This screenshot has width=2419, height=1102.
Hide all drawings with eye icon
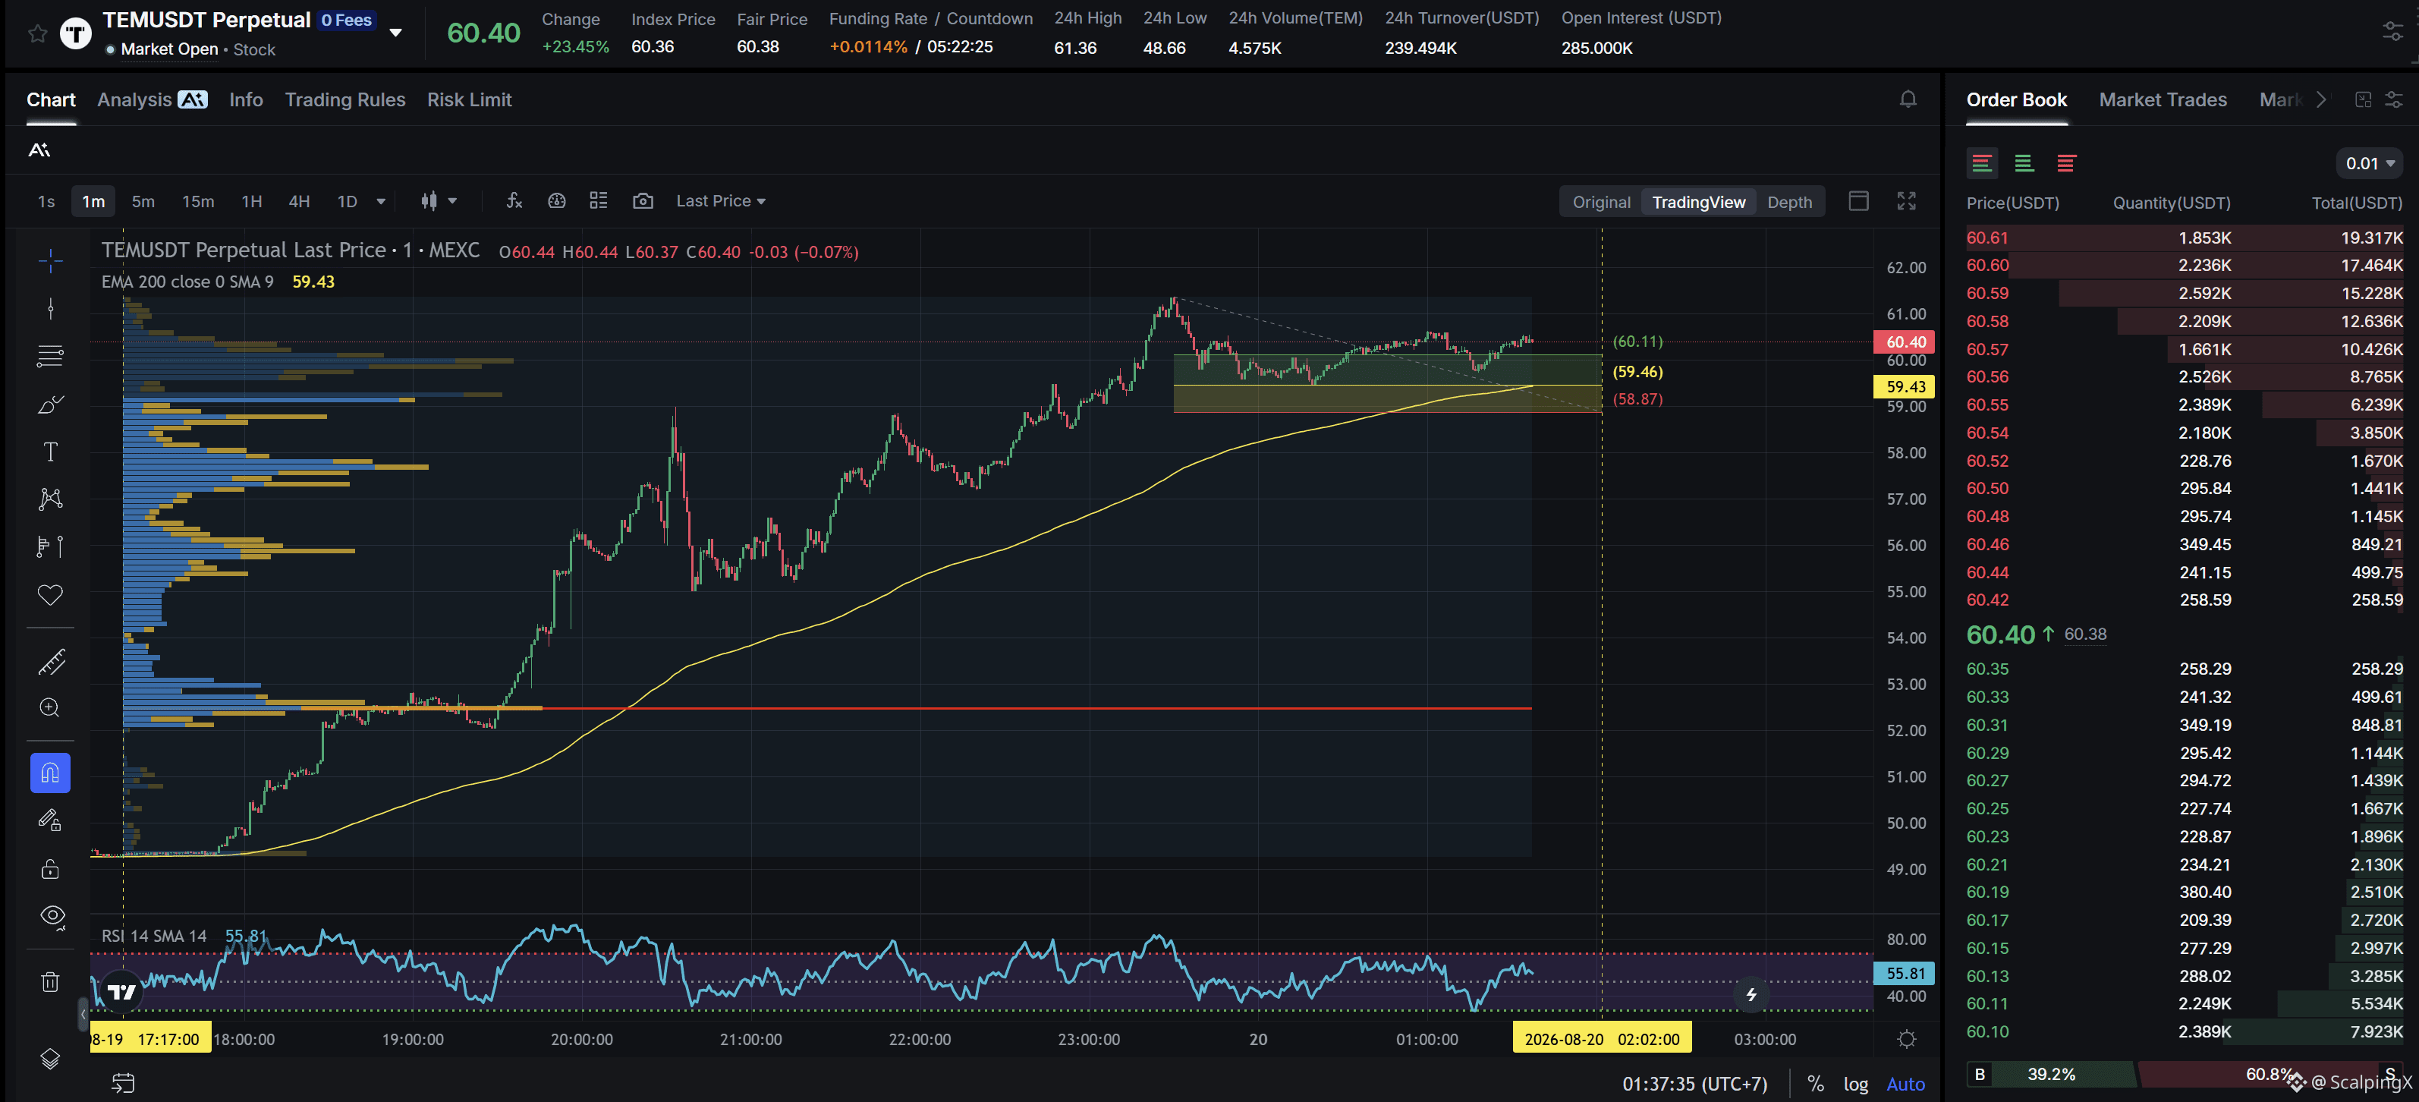click(x=52, y=916)
